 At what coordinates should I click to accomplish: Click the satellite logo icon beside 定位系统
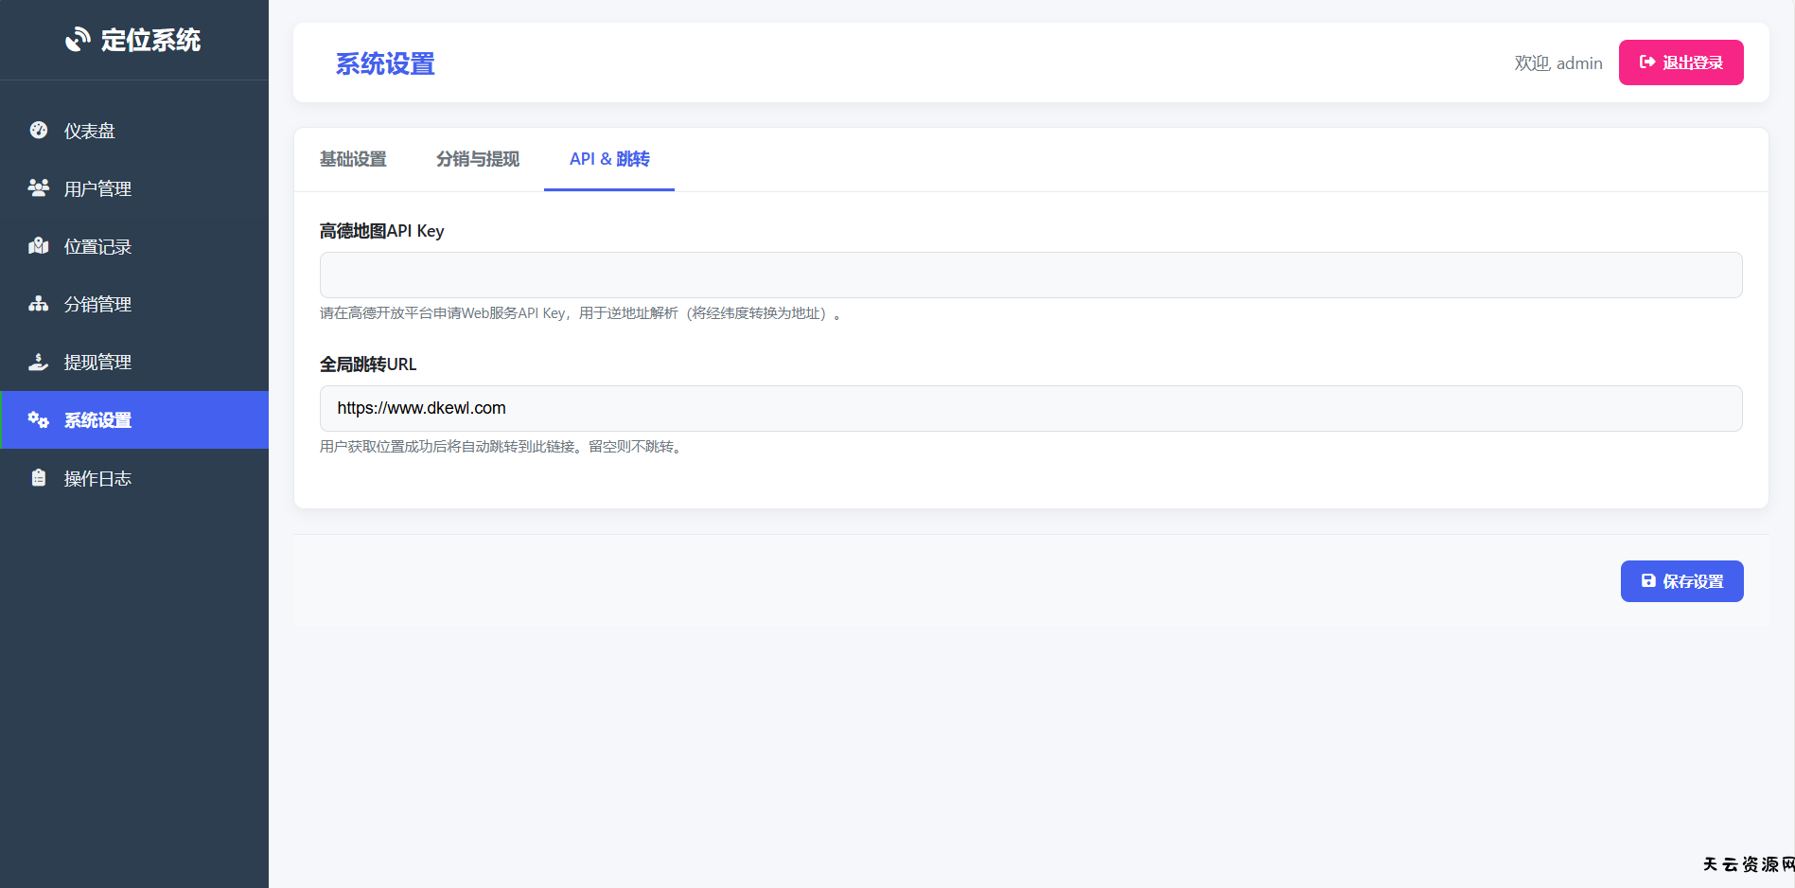(x=78, y=40)
